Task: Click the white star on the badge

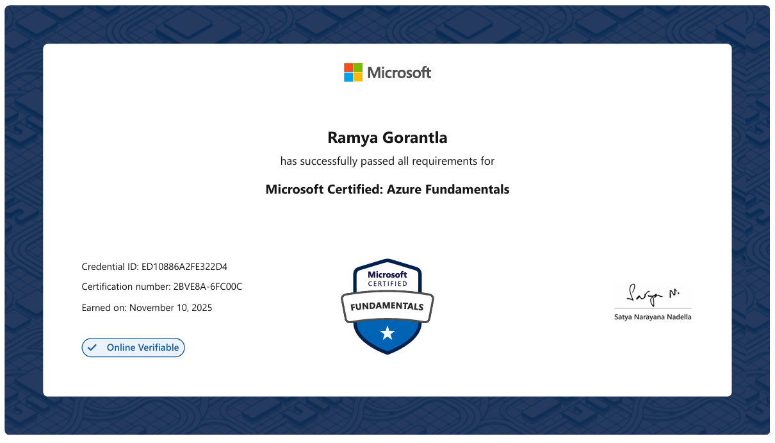Action: pos(387,332)
